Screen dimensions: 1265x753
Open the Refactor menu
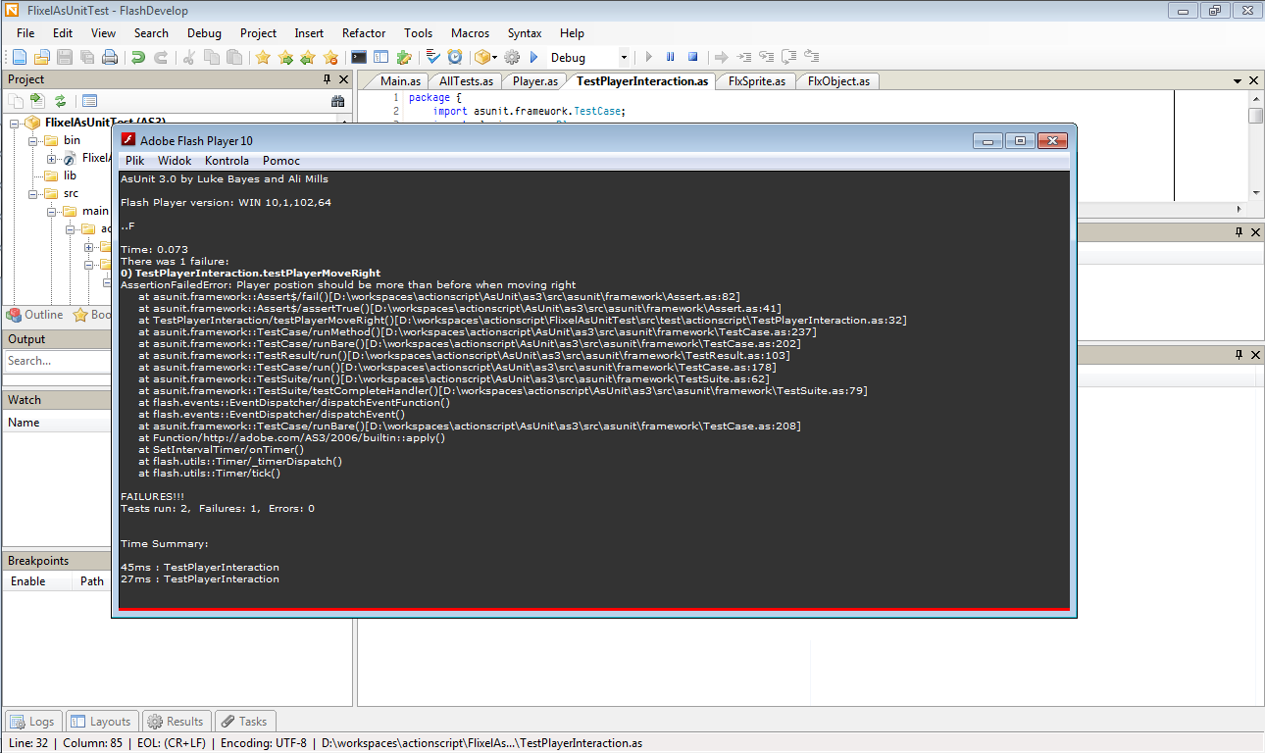tap(364, 32)
